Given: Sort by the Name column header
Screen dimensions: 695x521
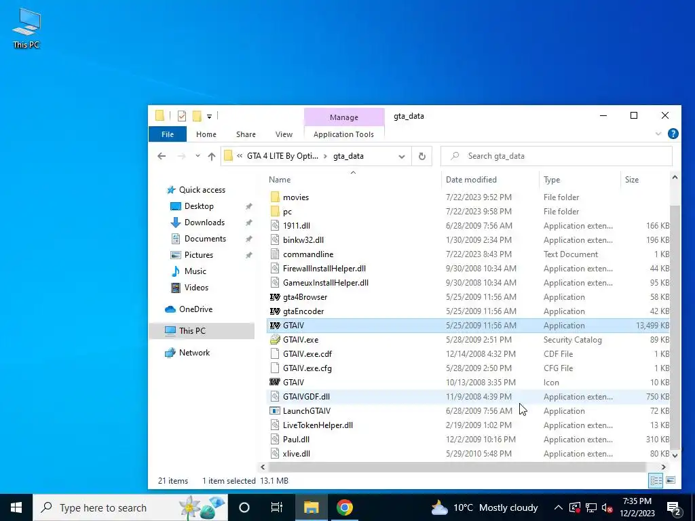Looking at the screenshot, I should click(280, 179).
